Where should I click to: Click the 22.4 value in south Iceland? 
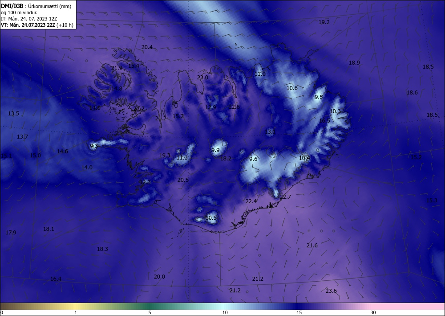pyautogui.click(x=251, y=202)
